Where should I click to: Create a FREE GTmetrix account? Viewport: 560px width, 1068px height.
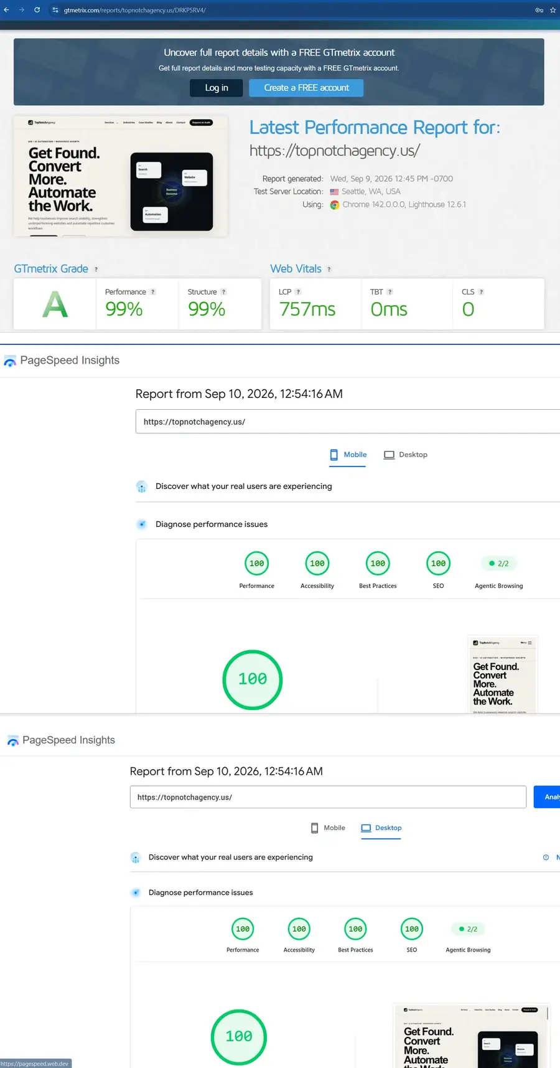pos(306,88)
